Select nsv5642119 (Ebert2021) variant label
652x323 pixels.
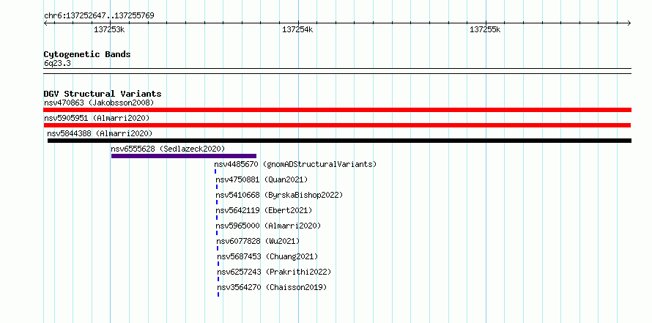pos(264,210)
